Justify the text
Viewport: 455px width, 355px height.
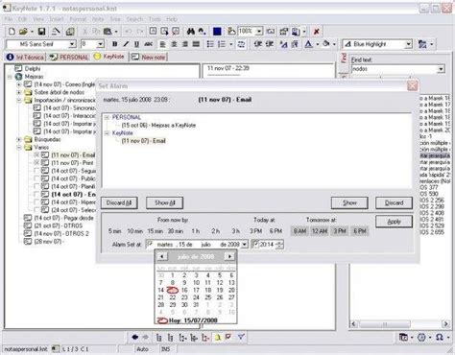tap(196, 44)
